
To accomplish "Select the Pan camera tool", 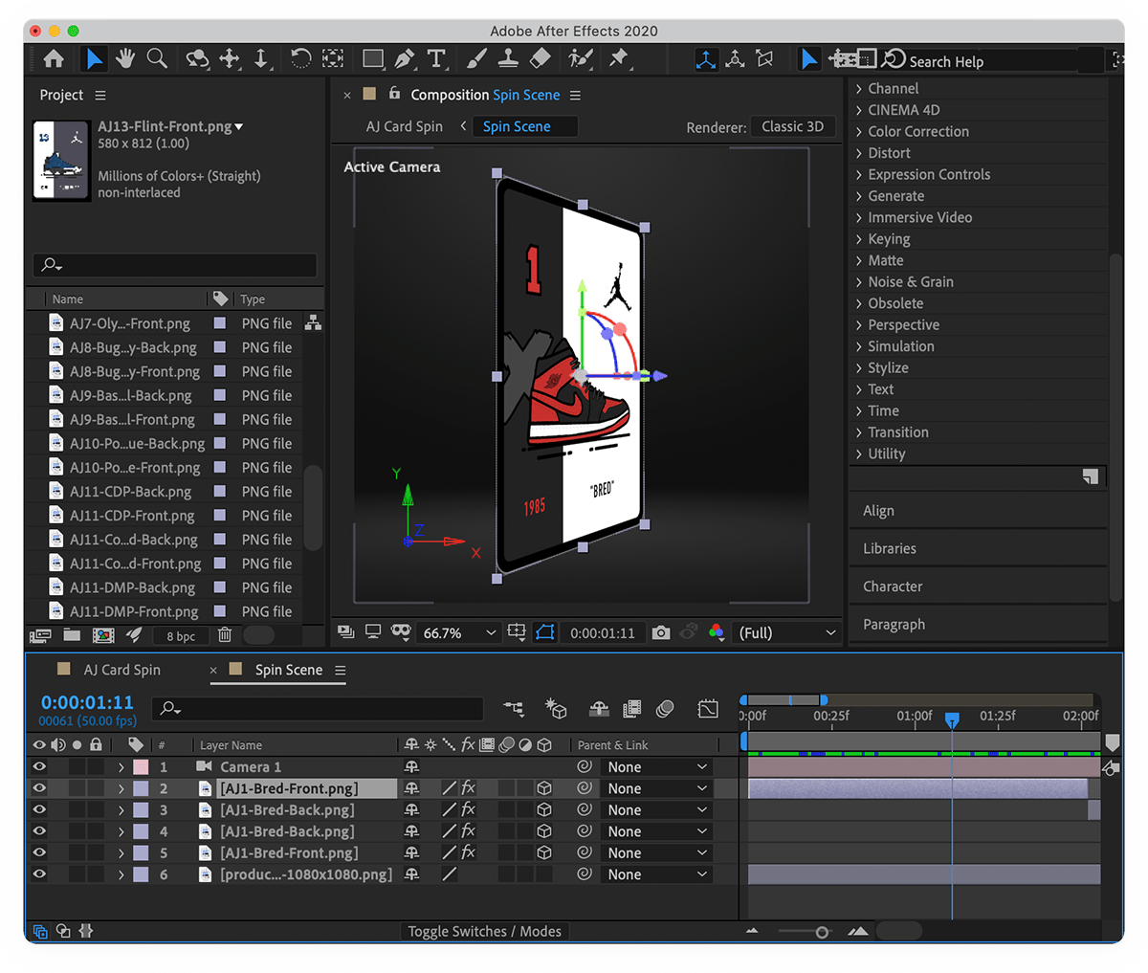I will click(230, 59).
